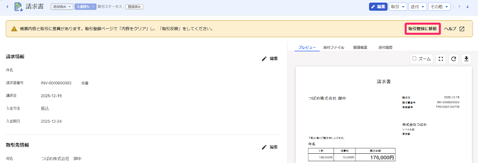Select the プレビュー tab
The height and width of the screenshot is (163, 478).
point(307,48)
